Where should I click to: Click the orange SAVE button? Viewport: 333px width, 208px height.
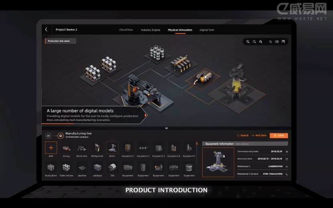(279, 135)
